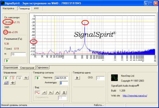Click the spectrum peak near 344 Hz
The width and height of the screenshot is (159, 108).
tap(85, 23)
